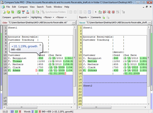Click the add comment icon
This screenshot has height=113, width=153.
tap(103, 17)
